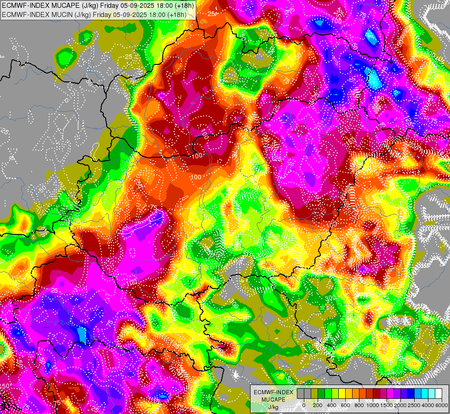Select the amber gold legend swatch
Screen dimensions: 450x414
pos(349,393)
